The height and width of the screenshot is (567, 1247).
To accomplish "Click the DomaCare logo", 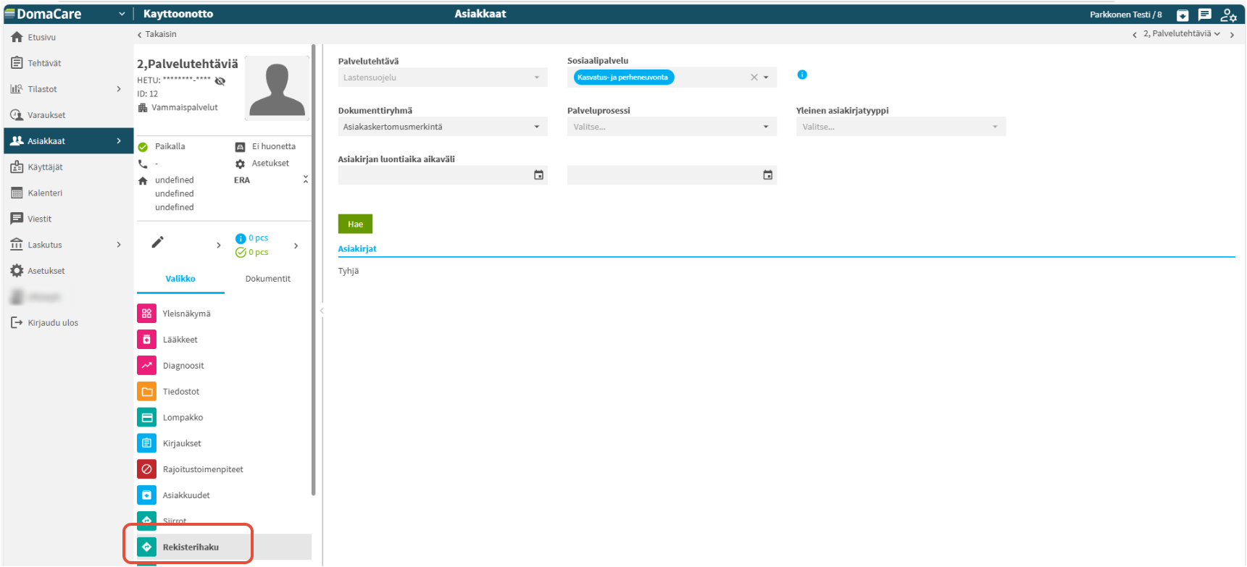I will [43, 14].
